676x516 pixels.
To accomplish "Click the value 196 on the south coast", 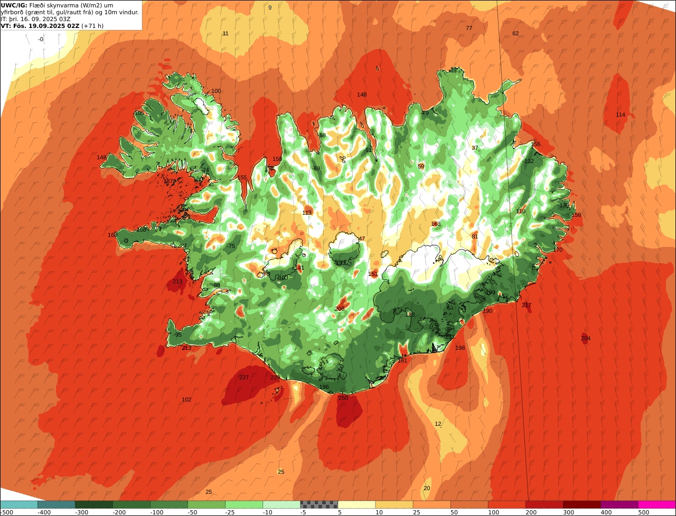I will tap(324, 387).
